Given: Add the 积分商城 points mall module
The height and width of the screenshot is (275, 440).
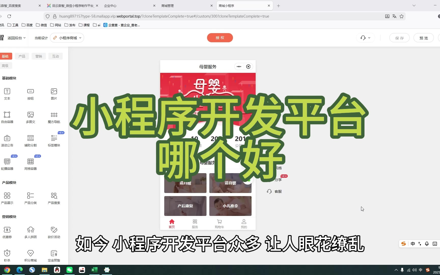Looking at the screenshot, I should pyautogui.click(x=31, y=256).
